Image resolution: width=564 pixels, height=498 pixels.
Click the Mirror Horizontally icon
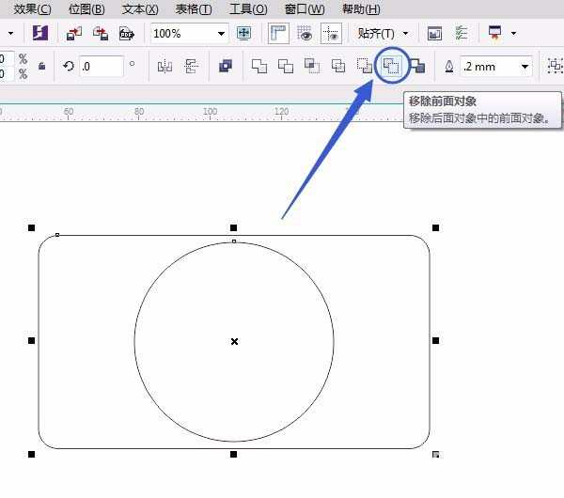coord(164,66)
